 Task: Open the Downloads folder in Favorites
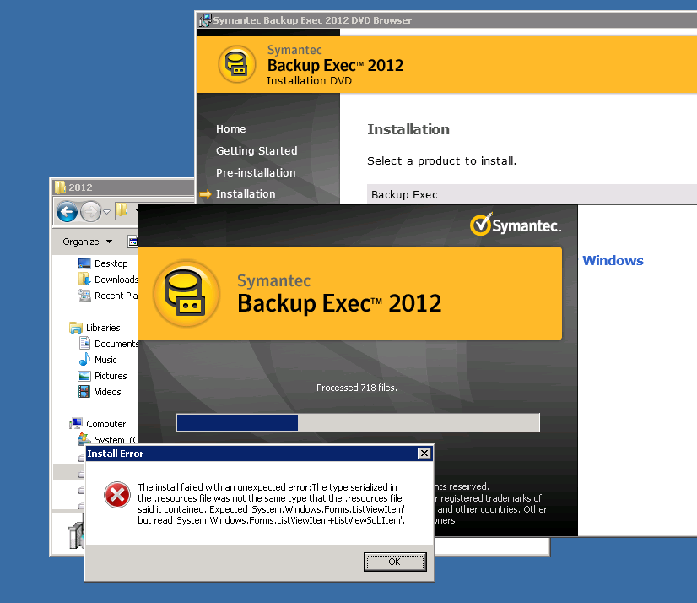(x=116, y=280)
